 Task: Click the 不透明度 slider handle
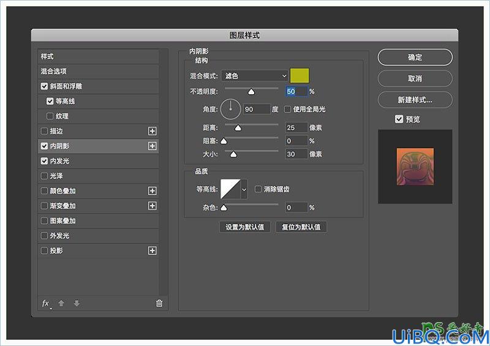[x=251, y=92]
